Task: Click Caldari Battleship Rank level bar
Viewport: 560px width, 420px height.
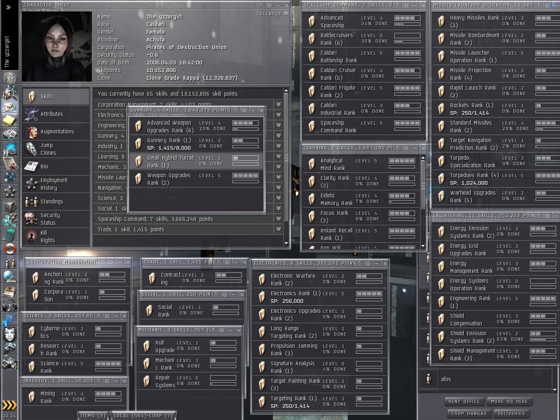Action: point(407,53)
